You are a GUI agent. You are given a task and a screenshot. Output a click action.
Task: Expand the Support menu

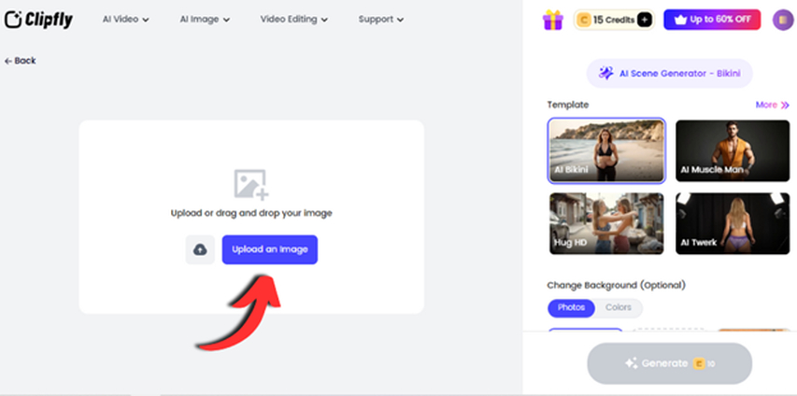(380, 20)
